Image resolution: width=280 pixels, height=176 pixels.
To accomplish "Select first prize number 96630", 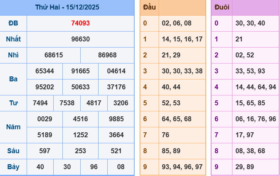I will click(x=80, y=39).
